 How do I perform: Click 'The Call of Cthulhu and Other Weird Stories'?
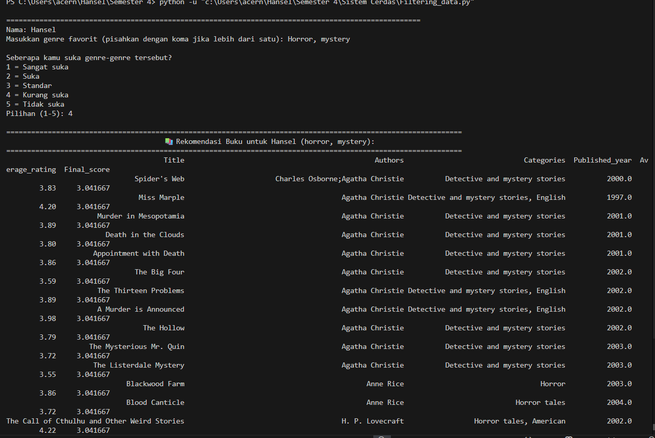pos(95,421)
